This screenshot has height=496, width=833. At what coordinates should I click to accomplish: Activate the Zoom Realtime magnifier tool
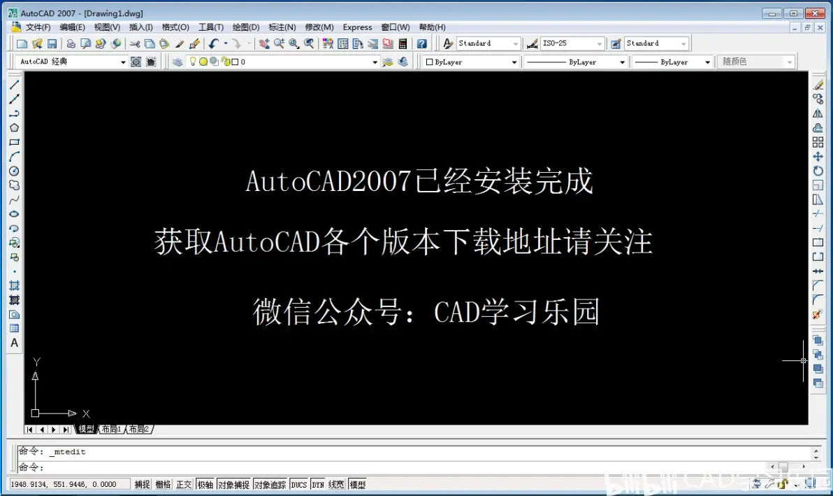[279, 43]
